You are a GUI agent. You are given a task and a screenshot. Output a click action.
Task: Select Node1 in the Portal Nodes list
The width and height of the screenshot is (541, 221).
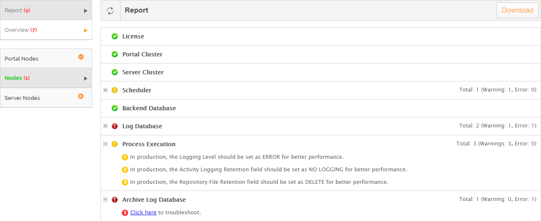click(x=46, y=78)
